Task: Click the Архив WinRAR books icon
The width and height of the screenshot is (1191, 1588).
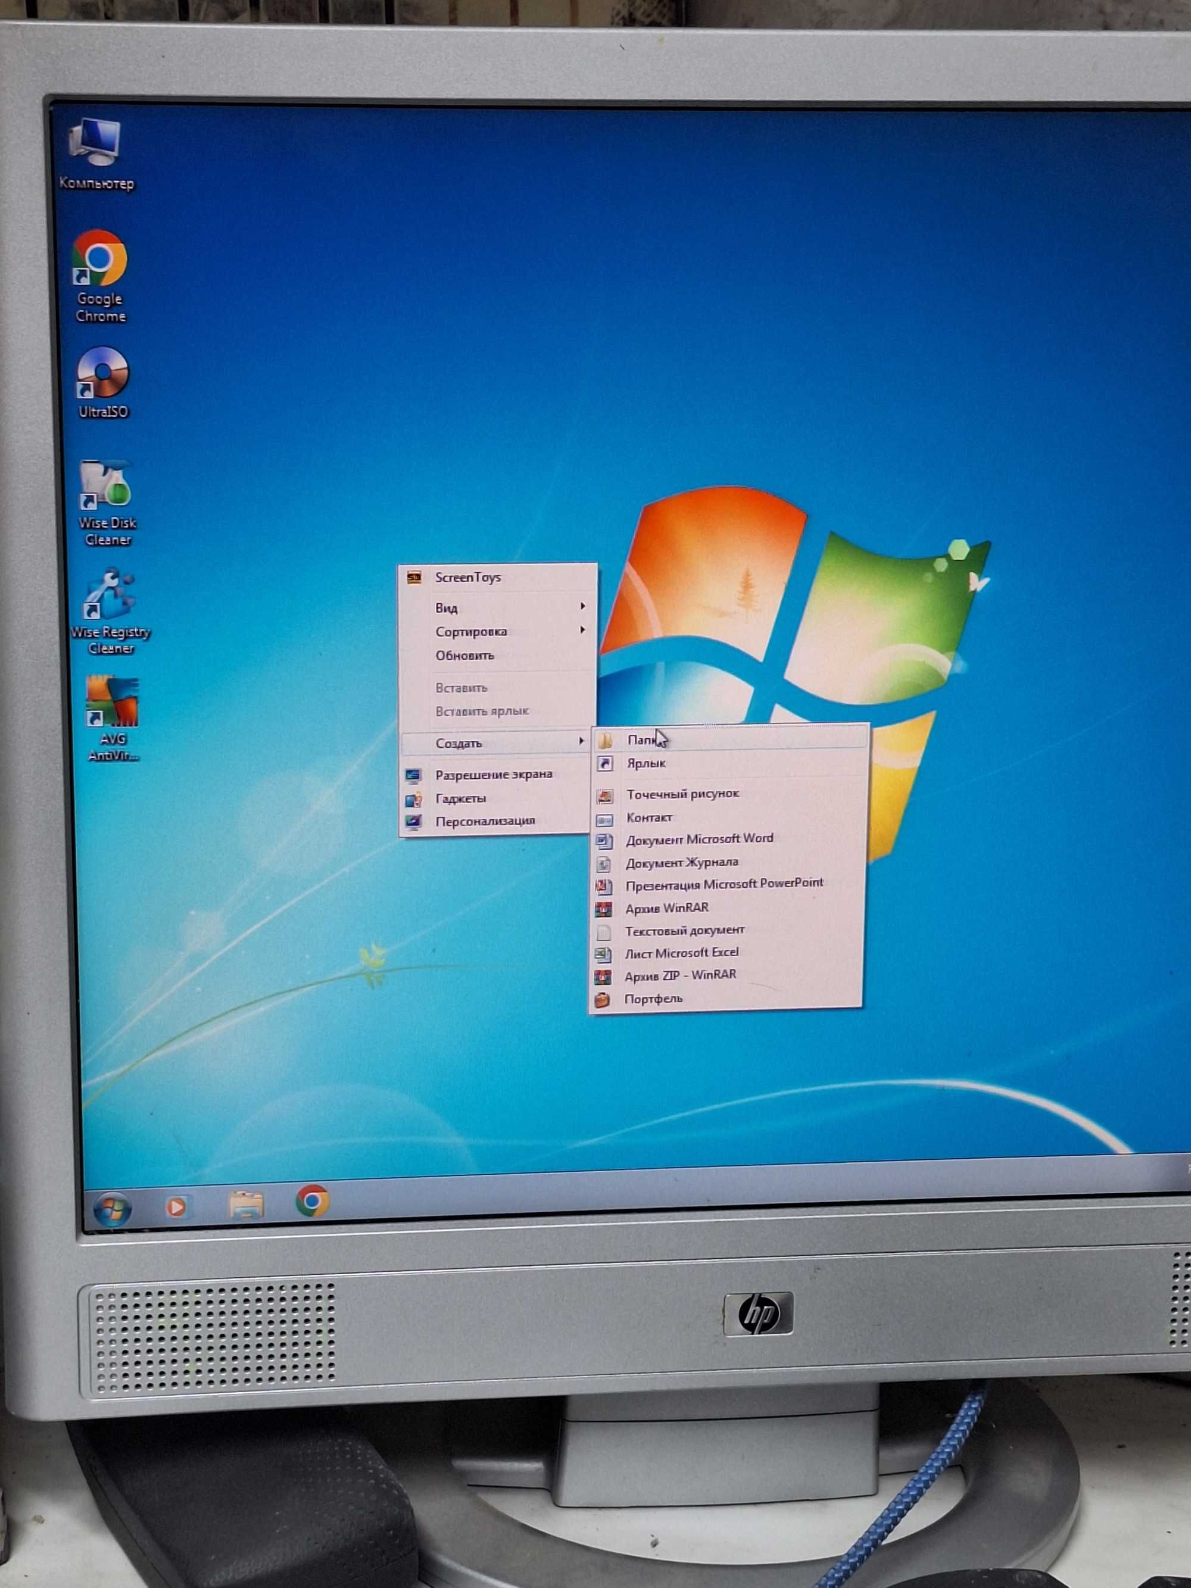Action: [x=604, y=910]
